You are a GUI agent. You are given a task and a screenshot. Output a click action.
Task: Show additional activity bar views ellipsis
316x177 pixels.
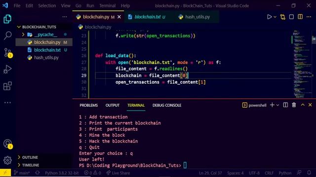click(x=7, y=103)
